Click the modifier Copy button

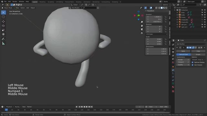[x=198, y=51]
